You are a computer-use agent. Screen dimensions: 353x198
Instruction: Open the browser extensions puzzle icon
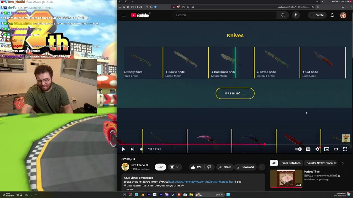(151, 7)
